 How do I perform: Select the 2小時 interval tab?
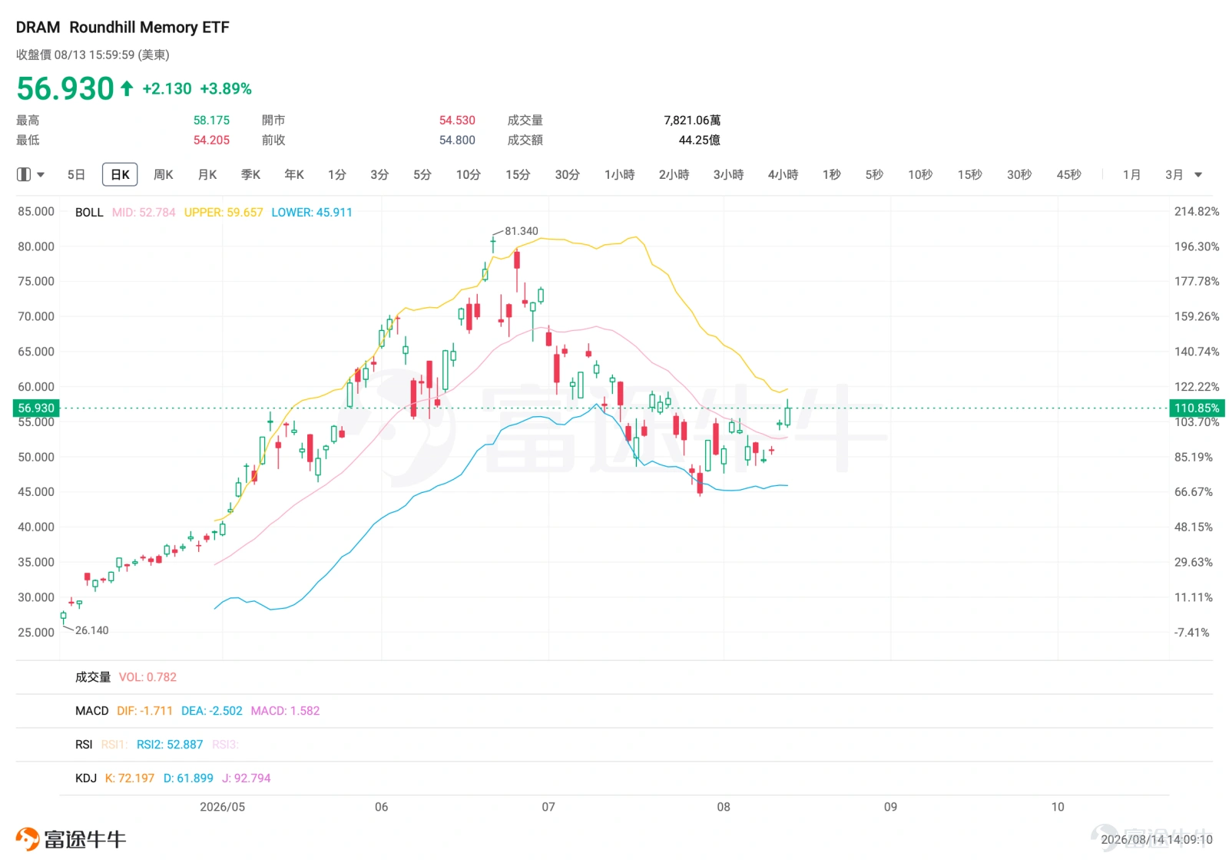pyautogui.click(x=674, y=175)
